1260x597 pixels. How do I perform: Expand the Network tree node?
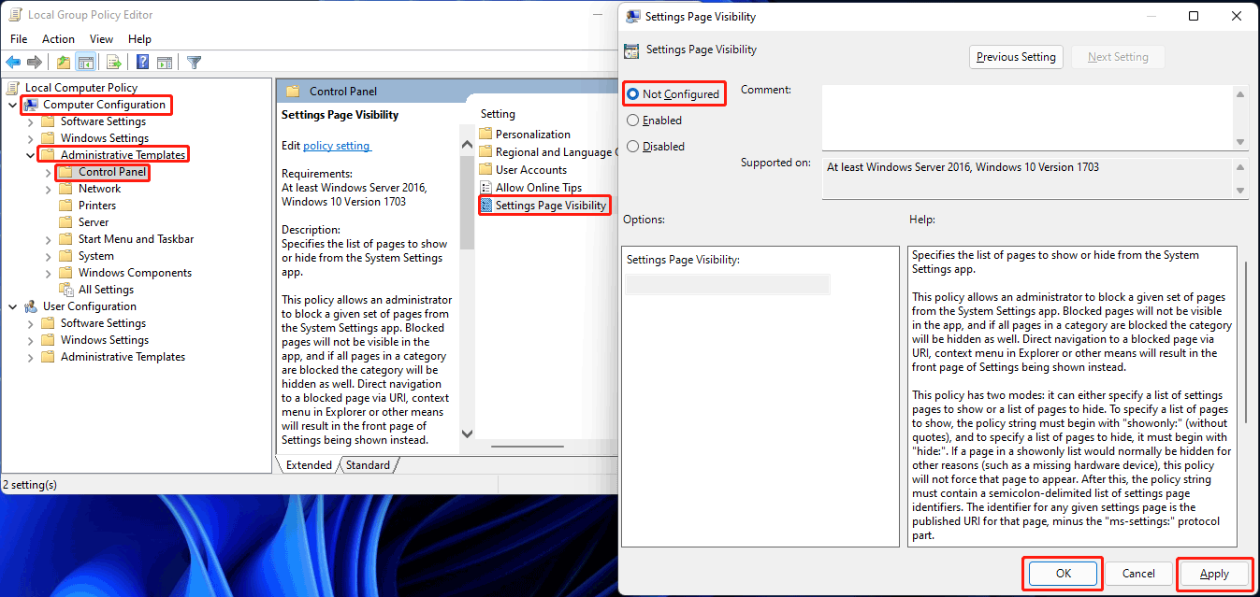click(47, 188)
